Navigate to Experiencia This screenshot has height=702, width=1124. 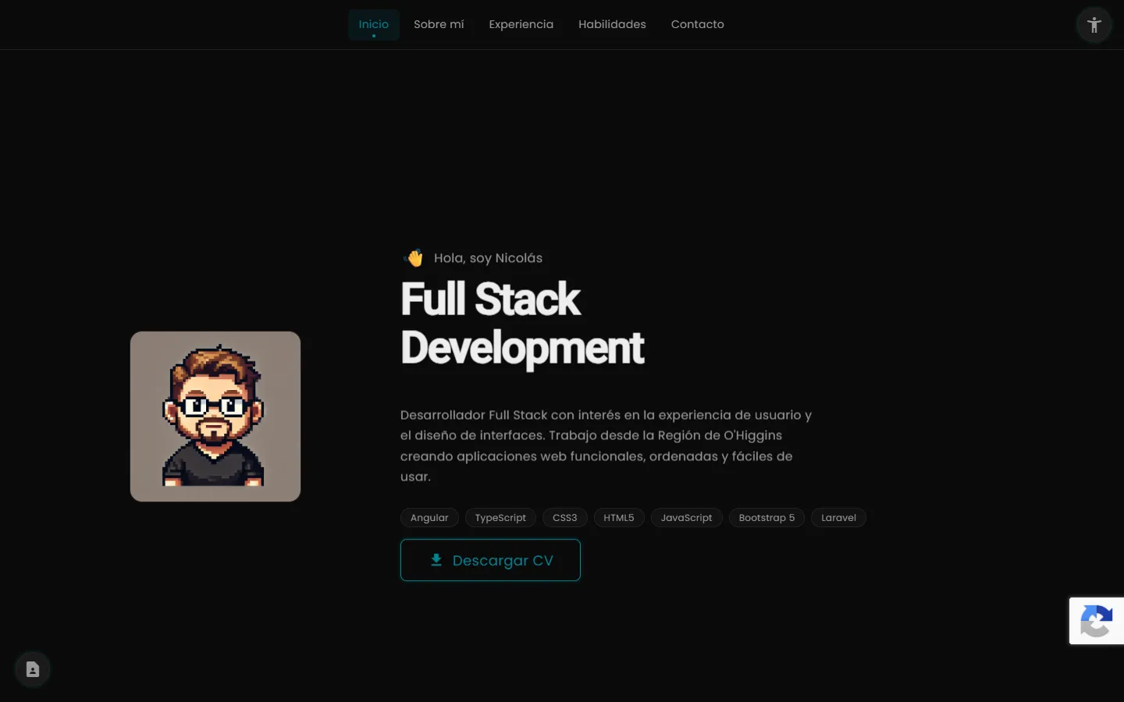[521, 25]
